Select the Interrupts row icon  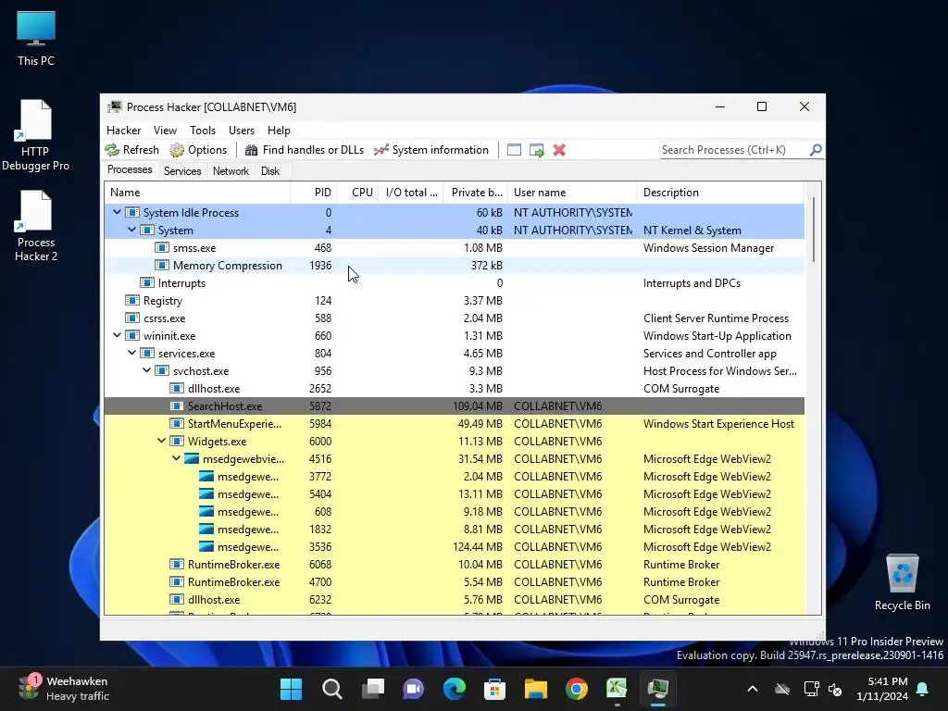147,283
